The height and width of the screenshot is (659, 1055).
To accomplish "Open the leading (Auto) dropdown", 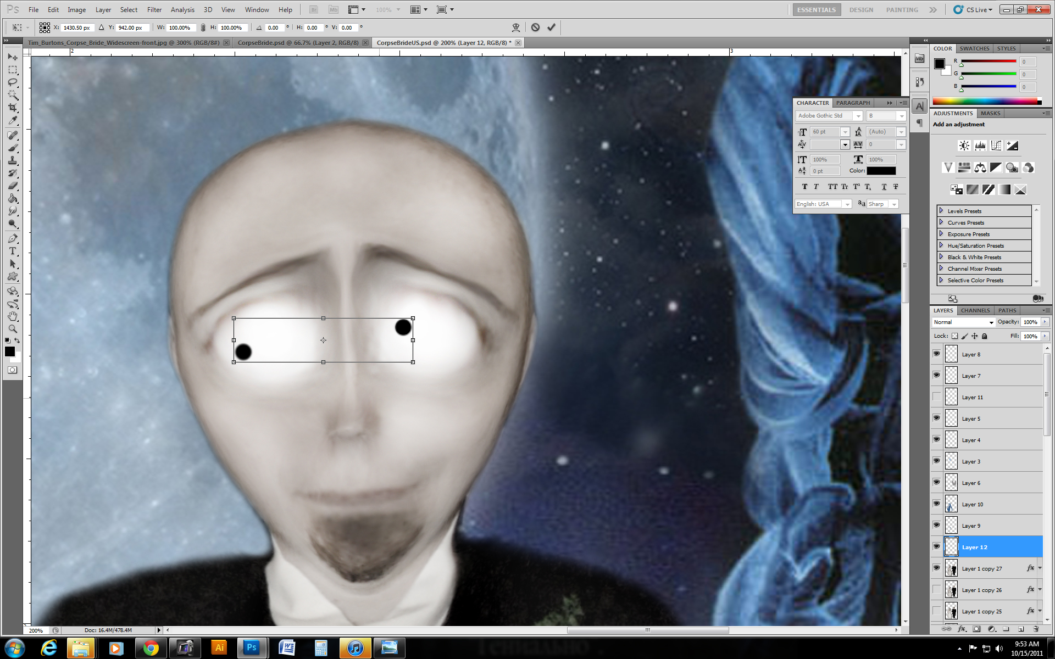I will pyautogui.click(x=901, y=132).
